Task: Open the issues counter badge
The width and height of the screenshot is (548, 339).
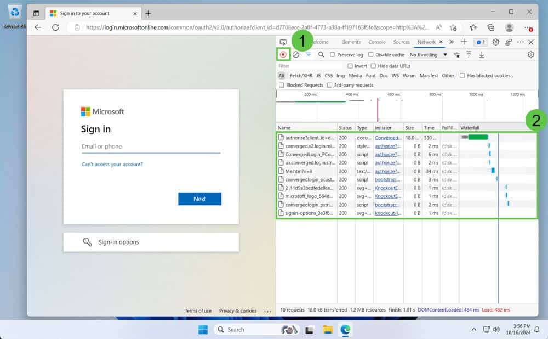Action: click(x=481, y=42)
